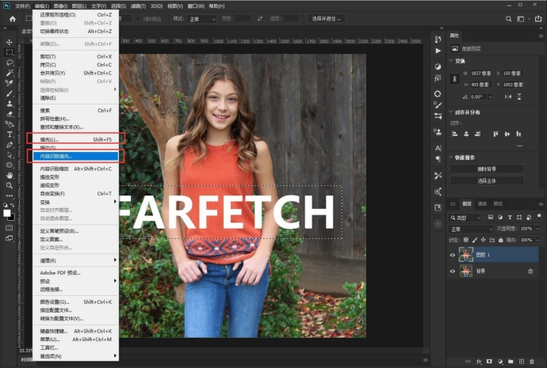
Task: Align left edges in Properties panel
Action: (454, 134)
